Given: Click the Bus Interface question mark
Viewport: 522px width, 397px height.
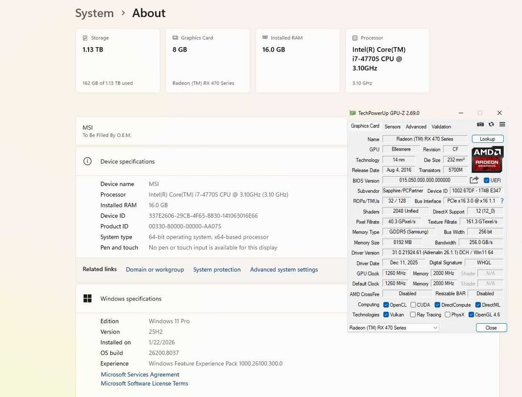Looking at the screenshot, I should pyautogui.click(x=502, y=201).
